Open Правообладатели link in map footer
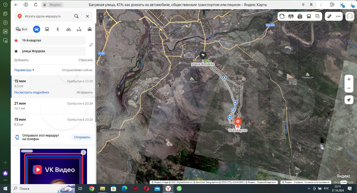 (266, 182)
